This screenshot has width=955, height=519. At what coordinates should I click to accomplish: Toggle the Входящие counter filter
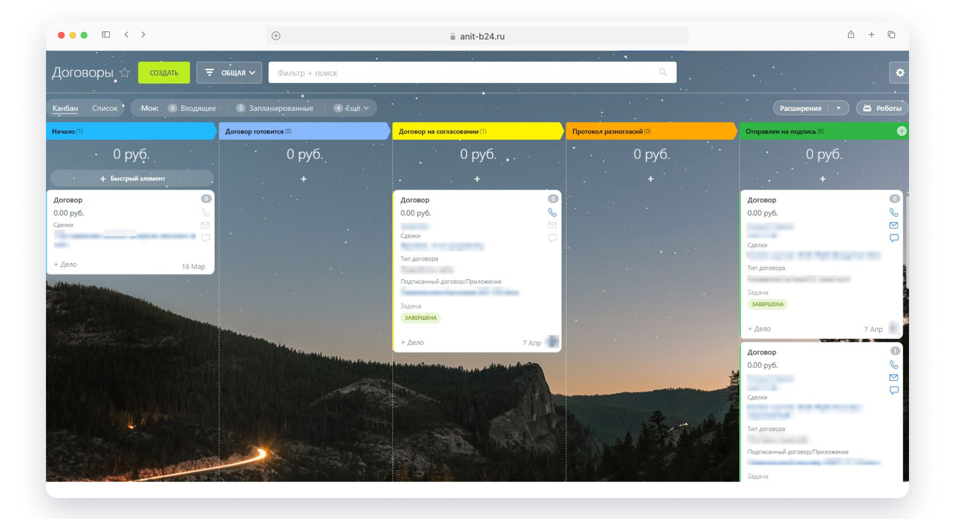tap(192, 108)
